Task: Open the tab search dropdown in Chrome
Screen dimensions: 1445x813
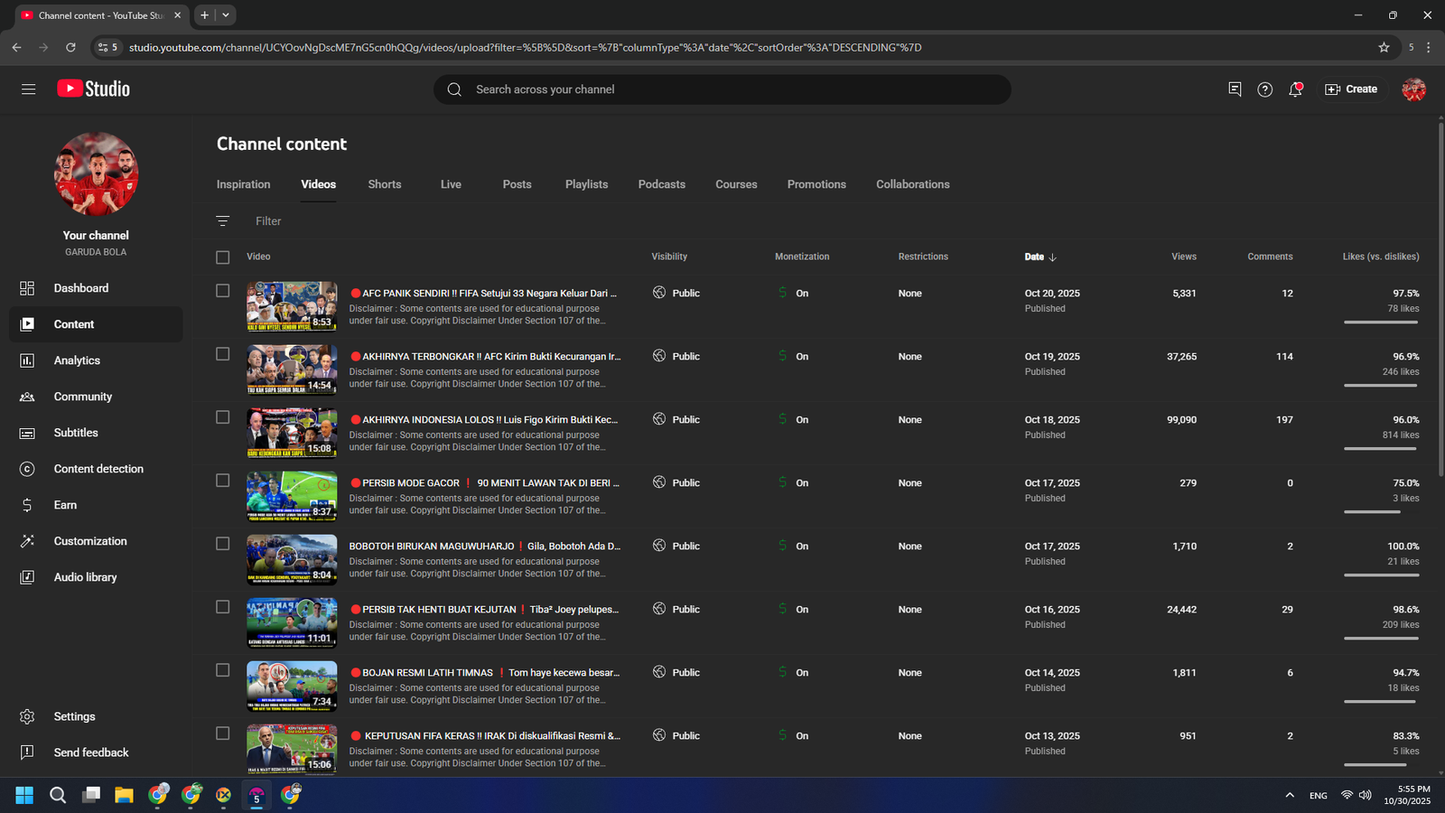Action: (x=226, y=15)
